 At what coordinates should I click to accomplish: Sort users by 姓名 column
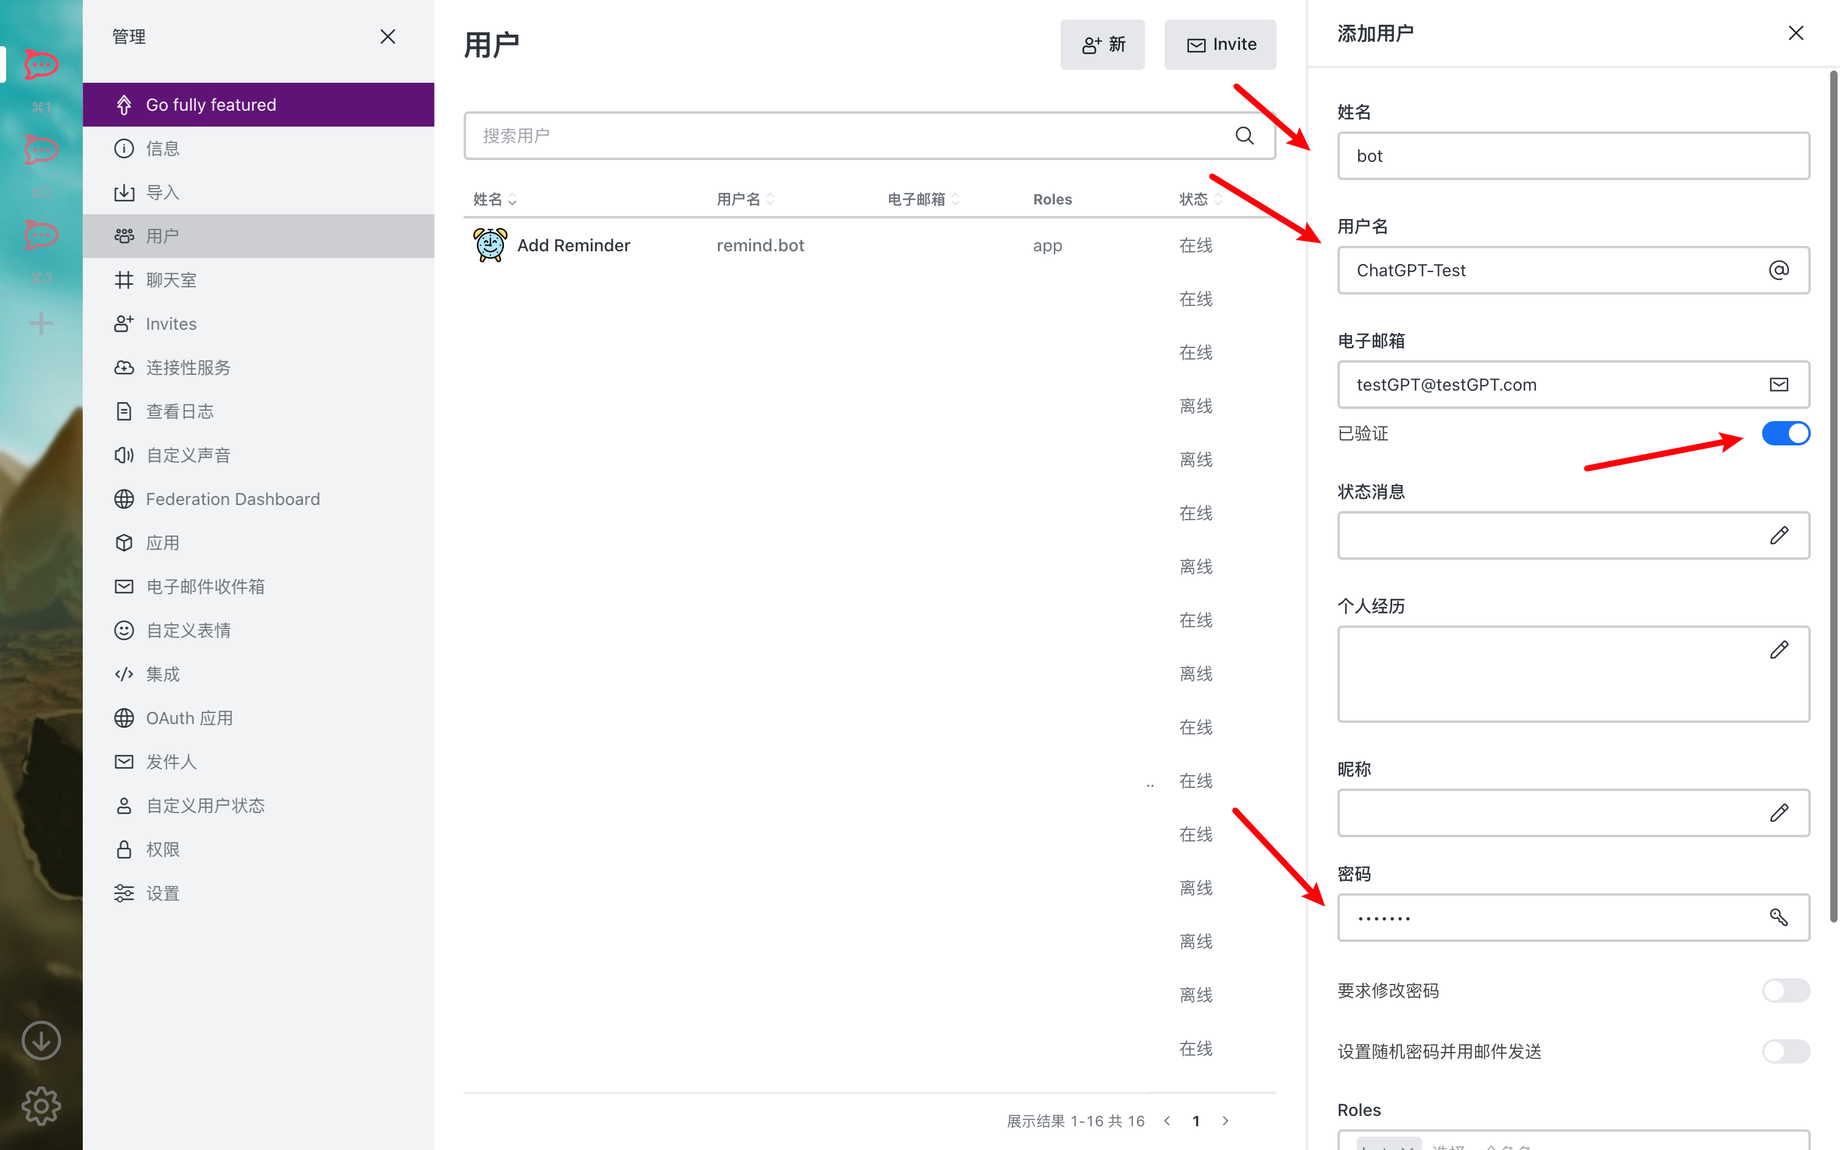(495, 200)
